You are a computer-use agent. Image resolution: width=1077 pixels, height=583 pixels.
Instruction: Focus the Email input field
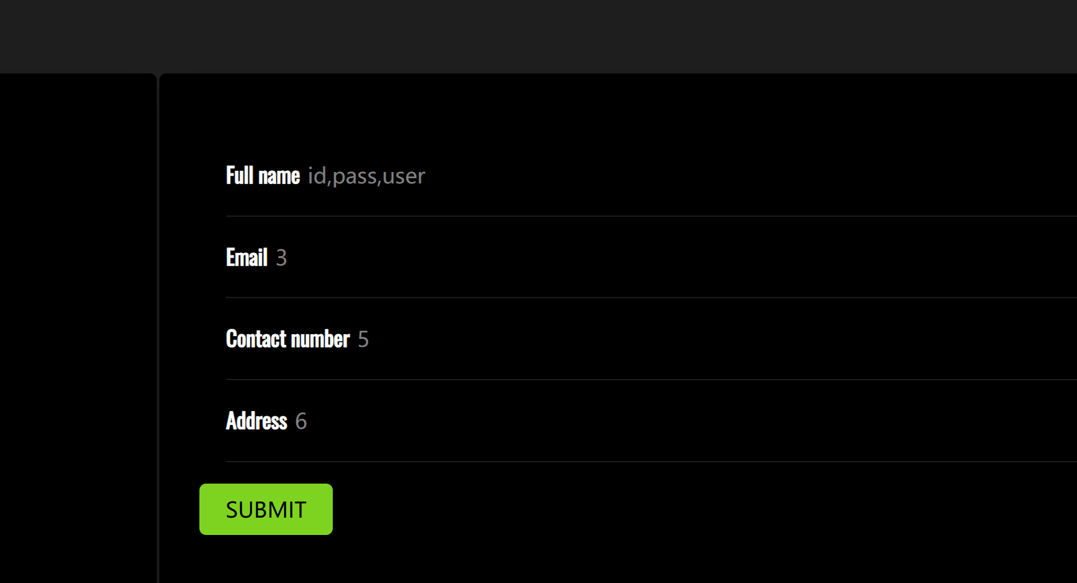(667, 257)
